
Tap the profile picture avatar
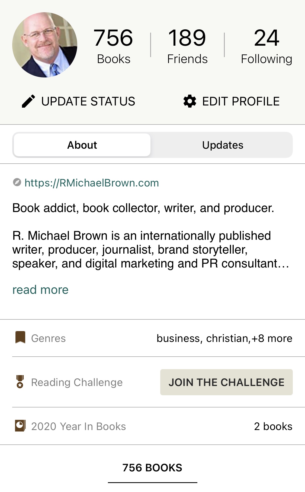45,45
